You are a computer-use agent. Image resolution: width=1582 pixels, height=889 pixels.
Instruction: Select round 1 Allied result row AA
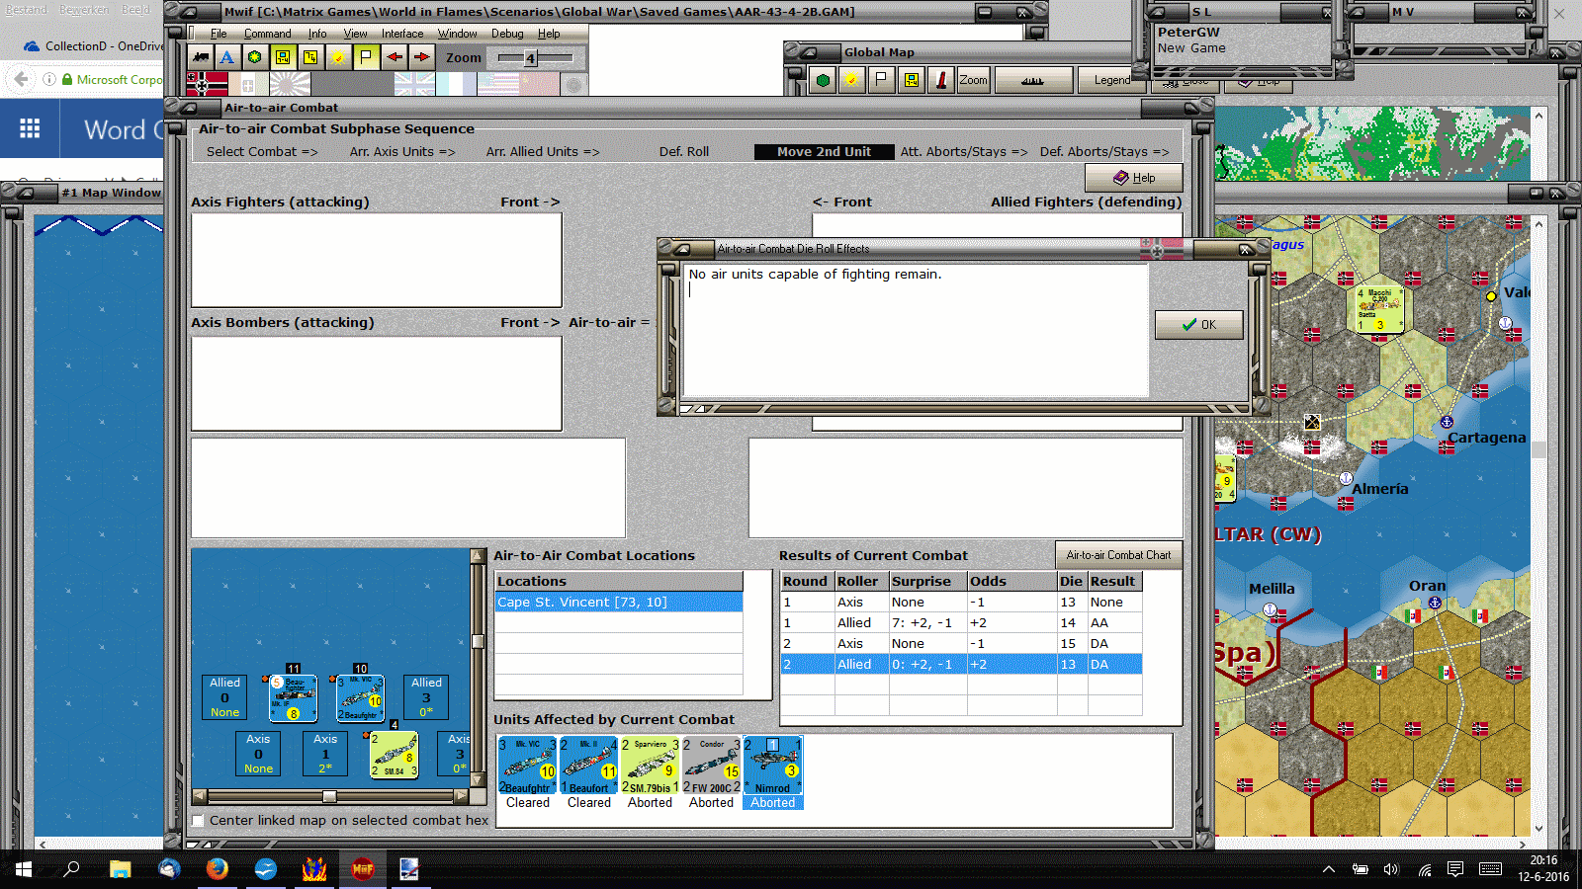click(961, 622)
